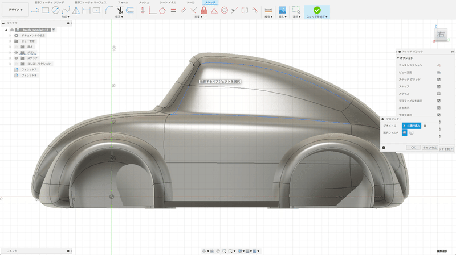Click the Trim scissors tool

coord(120,10)
